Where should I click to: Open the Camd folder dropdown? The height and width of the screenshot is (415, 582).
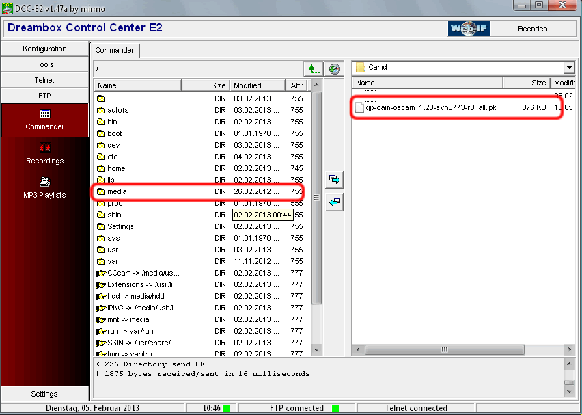(569, 68)
